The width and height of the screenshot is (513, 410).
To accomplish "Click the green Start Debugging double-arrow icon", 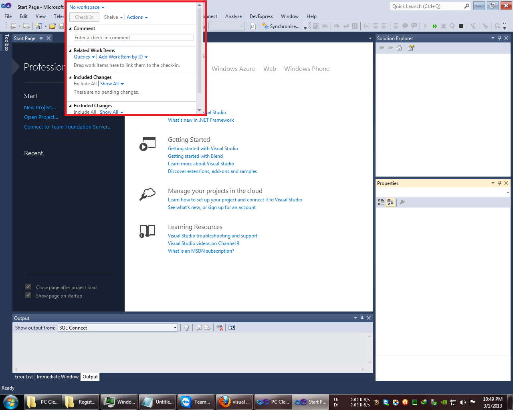I will click(x=434, y=26).
